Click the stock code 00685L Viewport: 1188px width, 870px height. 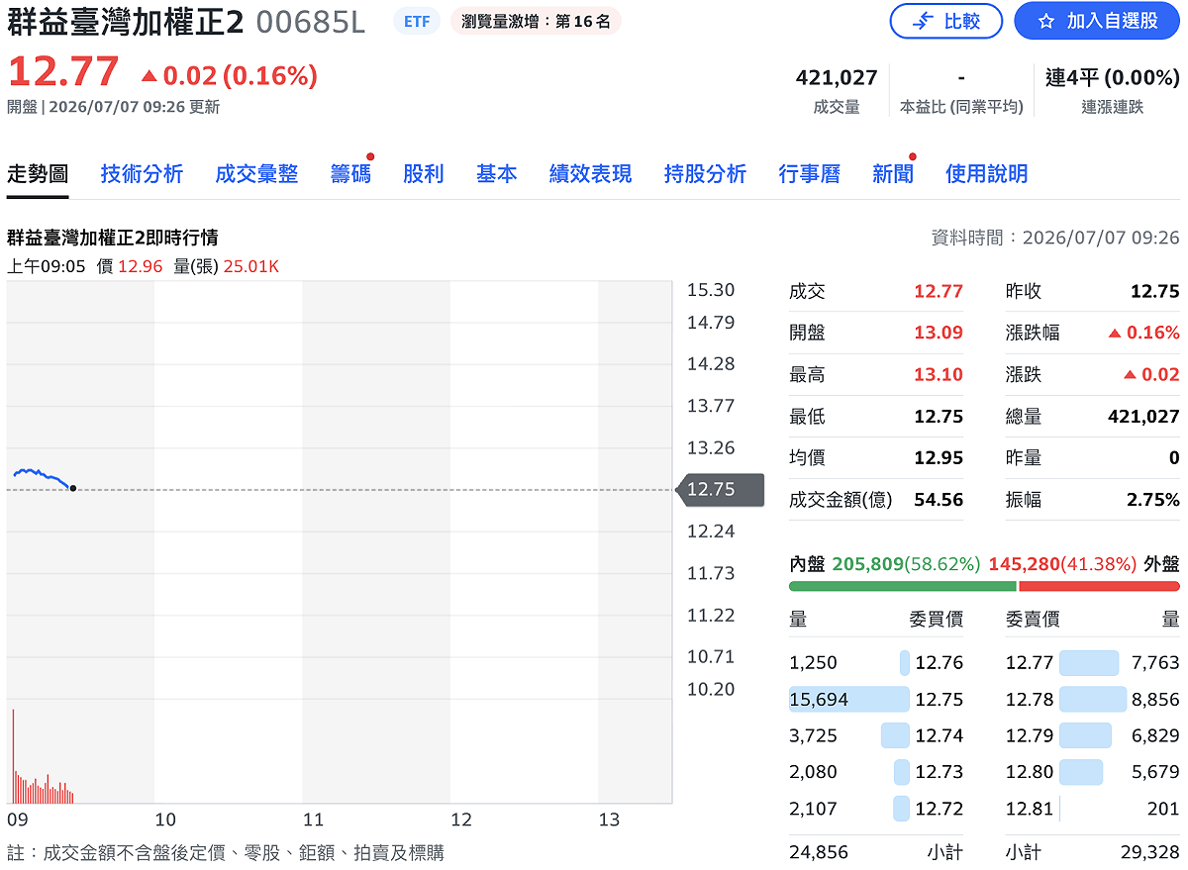click(x=311, y=22)
